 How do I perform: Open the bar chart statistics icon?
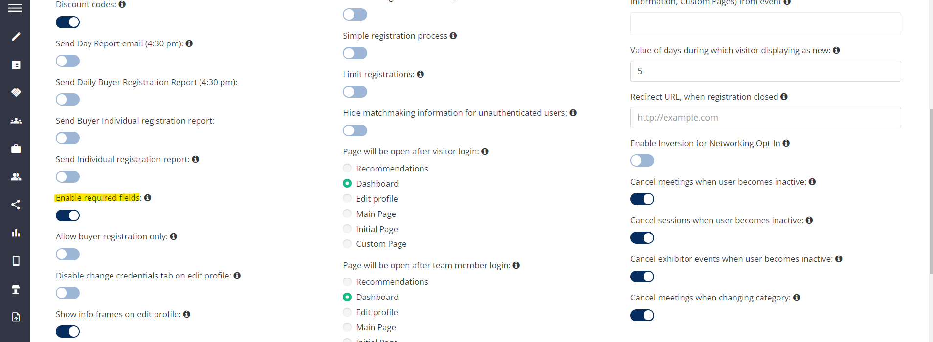pyautogui.click(x=16, y=233)
